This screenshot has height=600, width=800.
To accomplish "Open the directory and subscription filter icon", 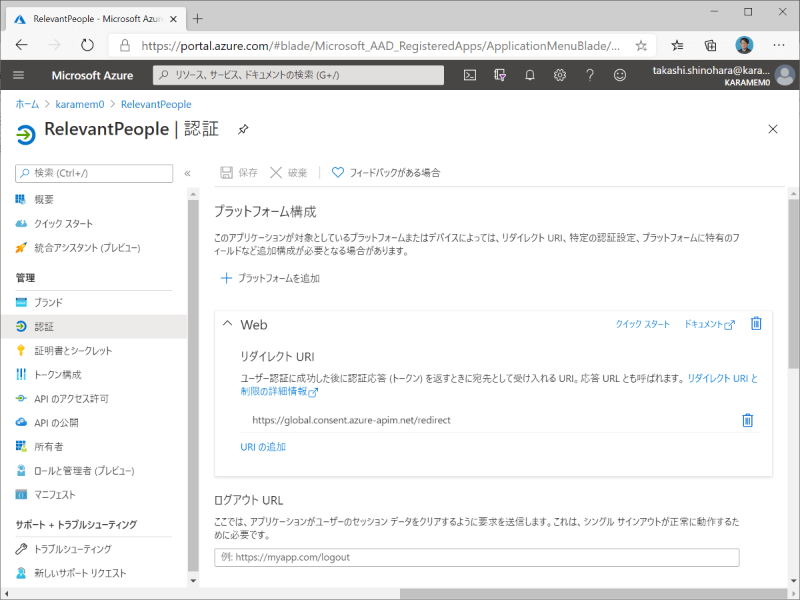I will coord(500,75).
